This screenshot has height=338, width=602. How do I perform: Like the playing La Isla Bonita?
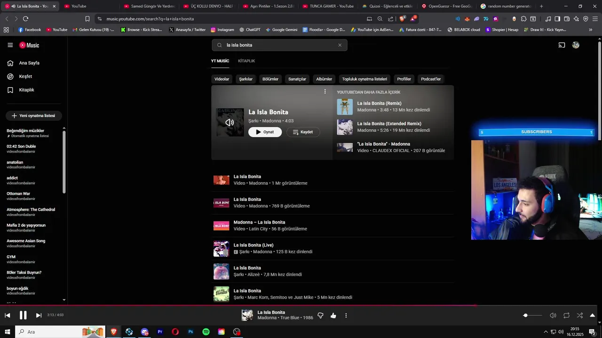point(333,315)
